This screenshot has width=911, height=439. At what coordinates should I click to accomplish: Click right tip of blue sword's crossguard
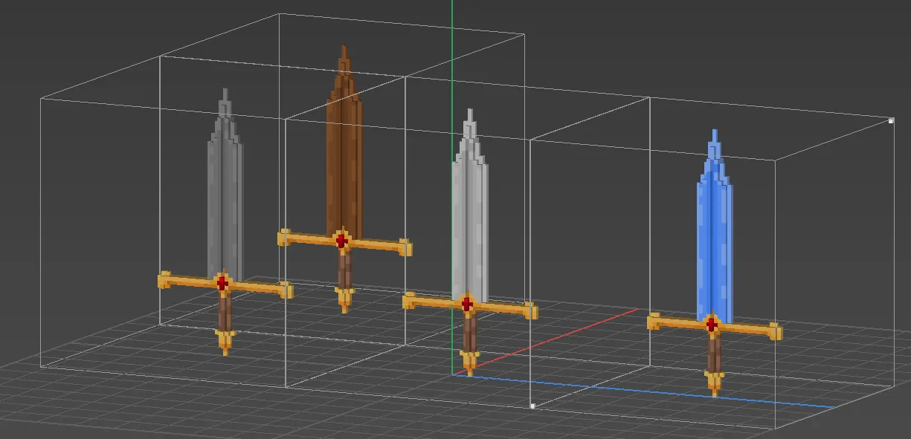[x=775, y=331]
